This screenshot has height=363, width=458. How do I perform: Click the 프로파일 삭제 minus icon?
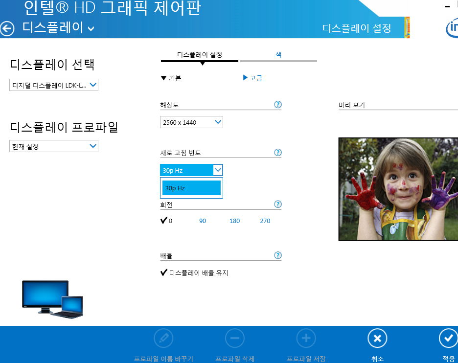pos(235,338)
